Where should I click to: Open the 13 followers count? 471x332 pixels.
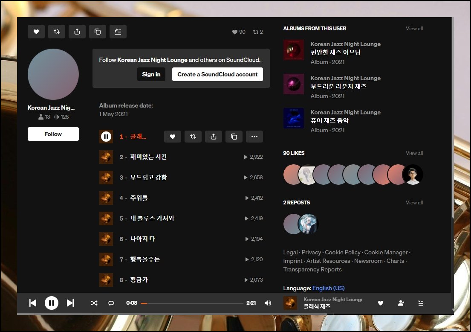tap(44, 116)
